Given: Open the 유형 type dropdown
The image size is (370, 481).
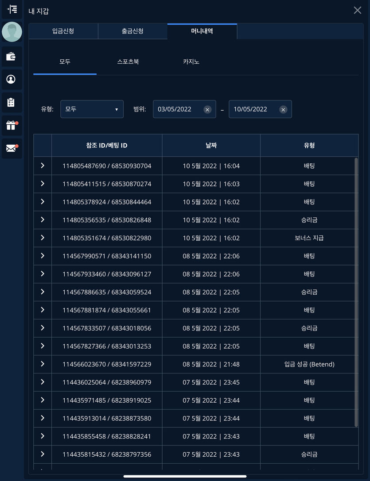Looking at the screenshot, I should click(x=92, y=109).
